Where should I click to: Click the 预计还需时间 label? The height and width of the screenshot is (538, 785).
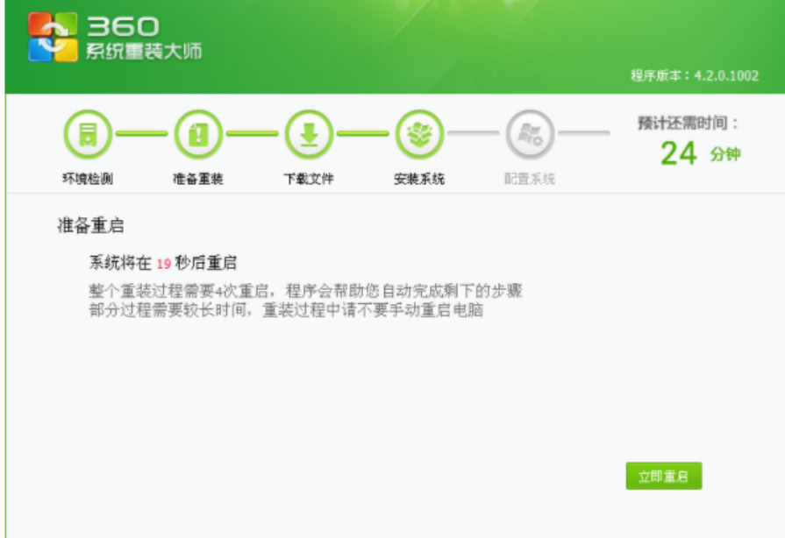pos(688,123)
